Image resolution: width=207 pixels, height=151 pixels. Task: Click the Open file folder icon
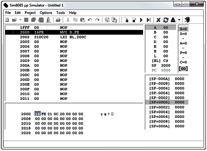tap(14, 20)
